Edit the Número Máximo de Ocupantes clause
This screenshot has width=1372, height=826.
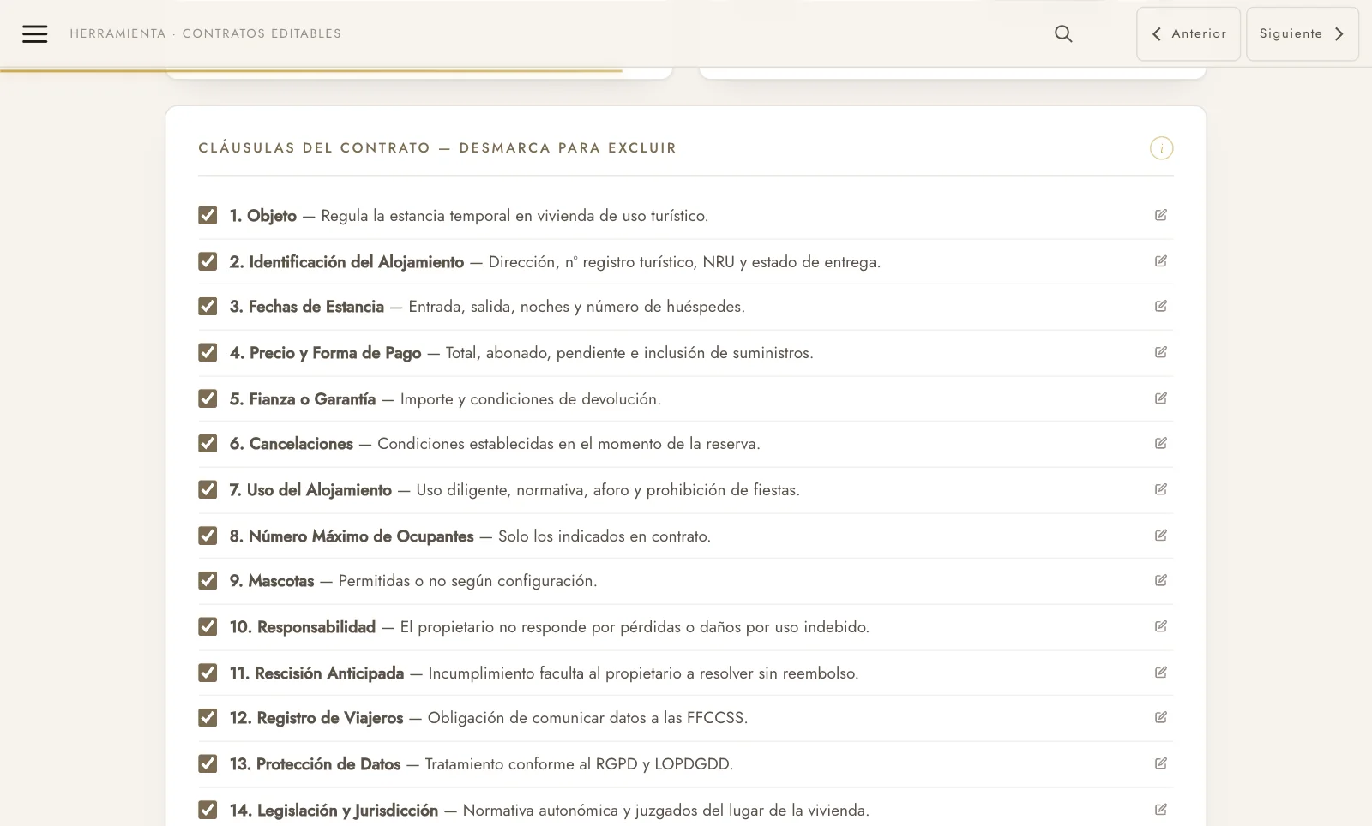(1161, 536)
